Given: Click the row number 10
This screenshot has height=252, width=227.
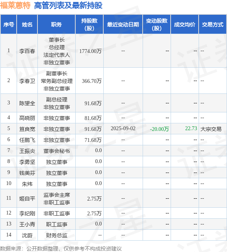Looking at the screenshot, I should [9, 183].
